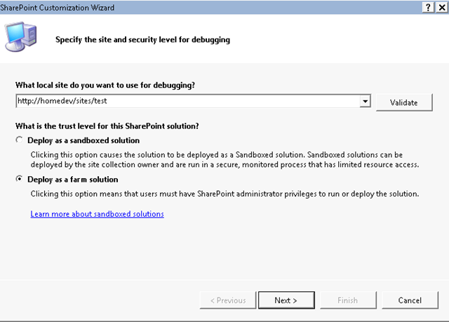Click the question mark help icon
The width and height of the screenshot is (449, 322).
pos(428,8)
